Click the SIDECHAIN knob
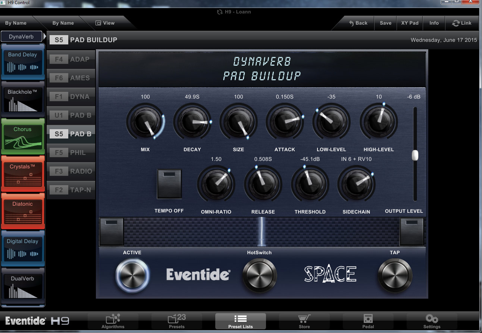This screenshot has width=482, height=333. point(356,184)
